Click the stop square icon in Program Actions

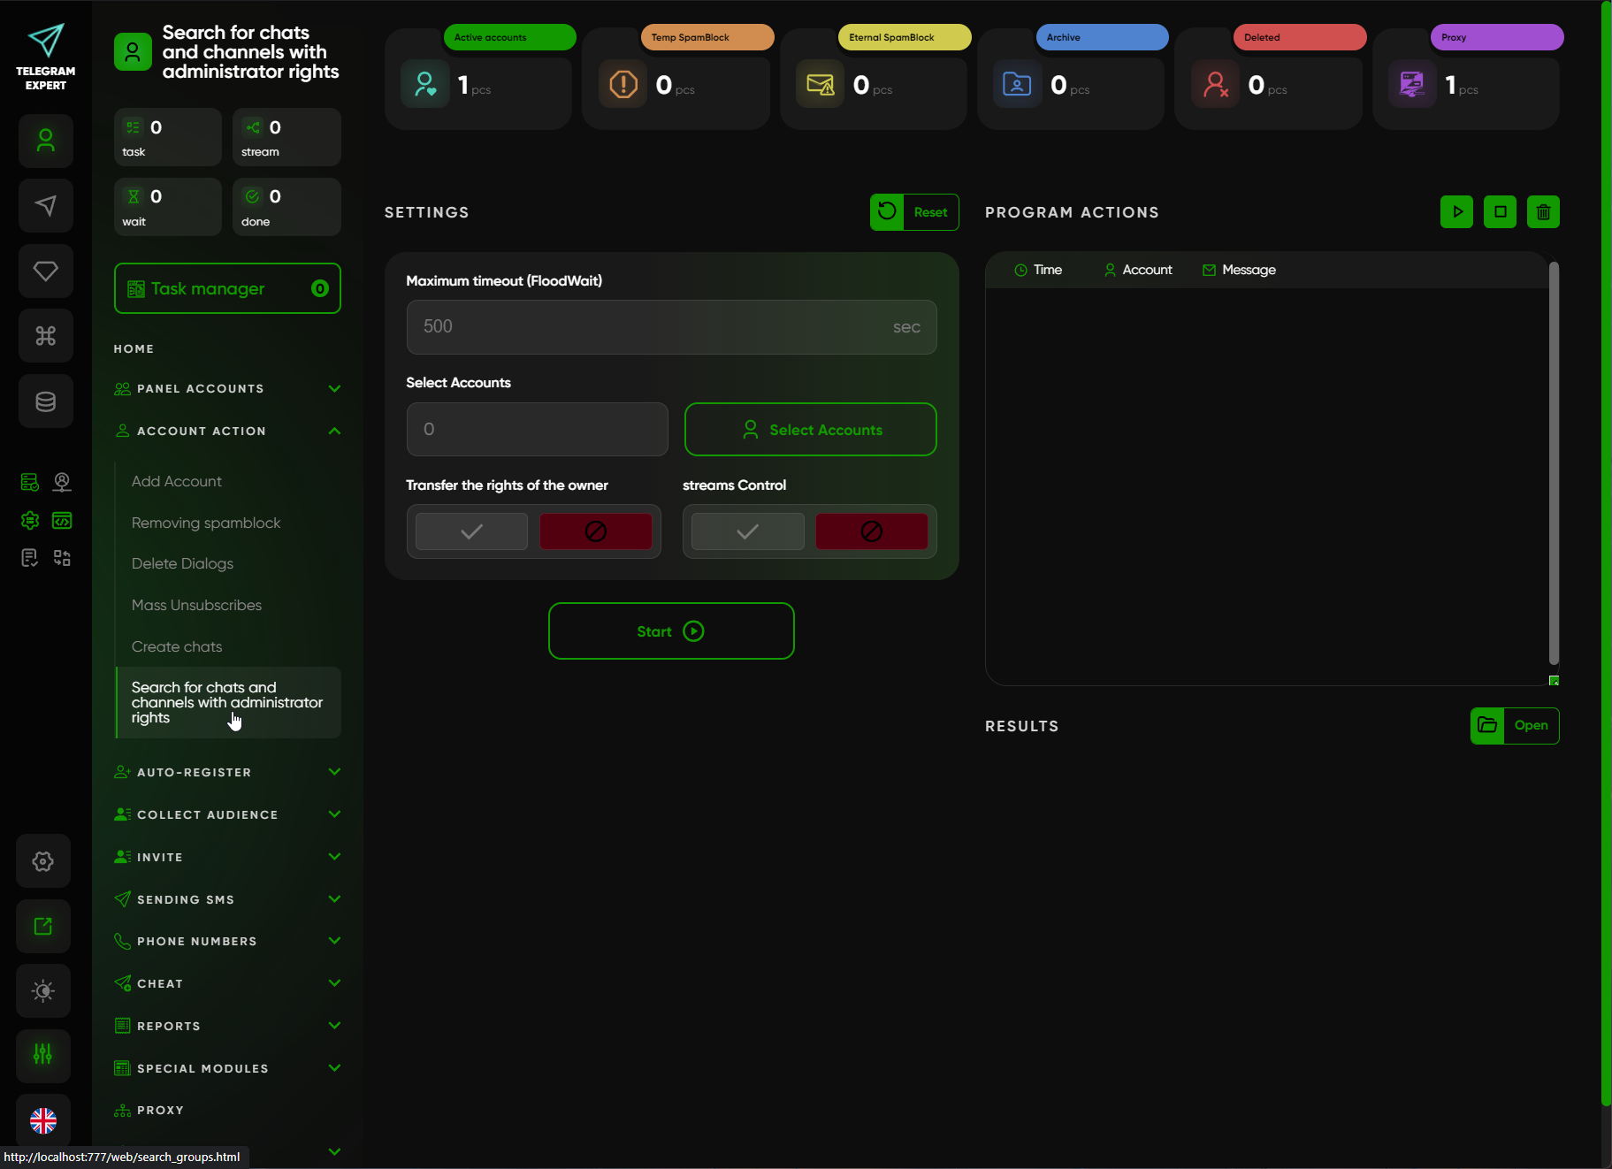point(1500,212)
